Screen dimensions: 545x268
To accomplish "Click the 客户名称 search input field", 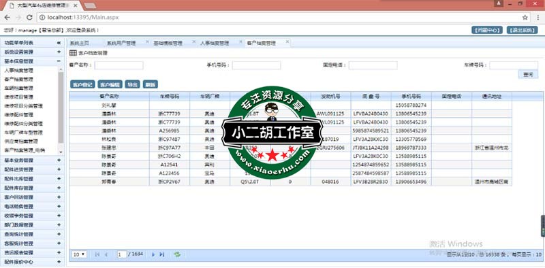I will (119, 65).
